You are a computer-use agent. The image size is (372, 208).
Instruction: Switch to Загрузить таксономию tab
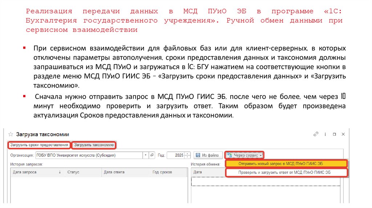(94, 145)
